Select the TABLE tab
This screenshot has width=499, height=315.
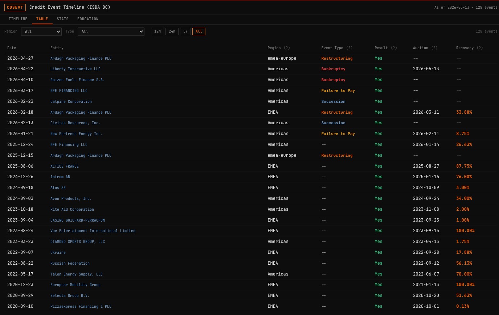[42, 19]
